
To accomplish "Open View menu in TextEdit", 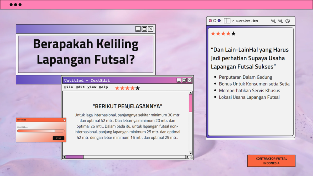I will 92,87.
